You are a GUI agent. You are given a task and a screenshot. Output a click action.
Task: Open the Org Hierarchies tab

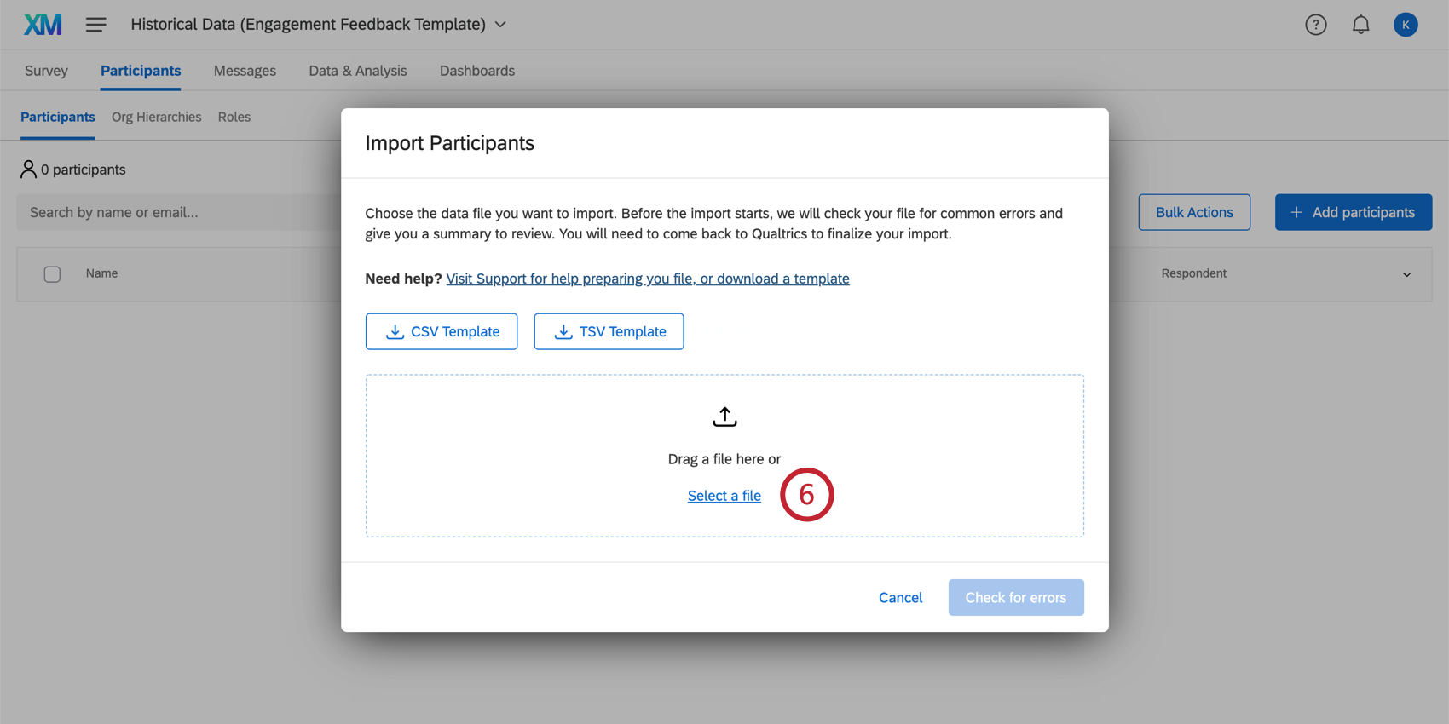click(156, 117)
